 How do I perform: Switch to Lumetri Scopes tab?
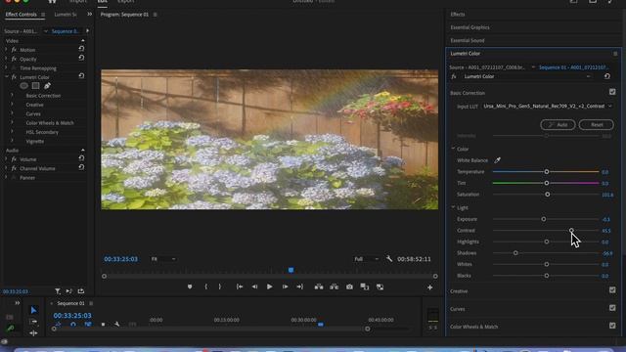(66, 15)
